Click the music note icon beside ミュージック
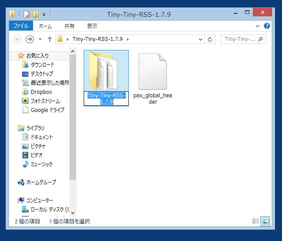282x241 pixels. [x=25, y=164]
